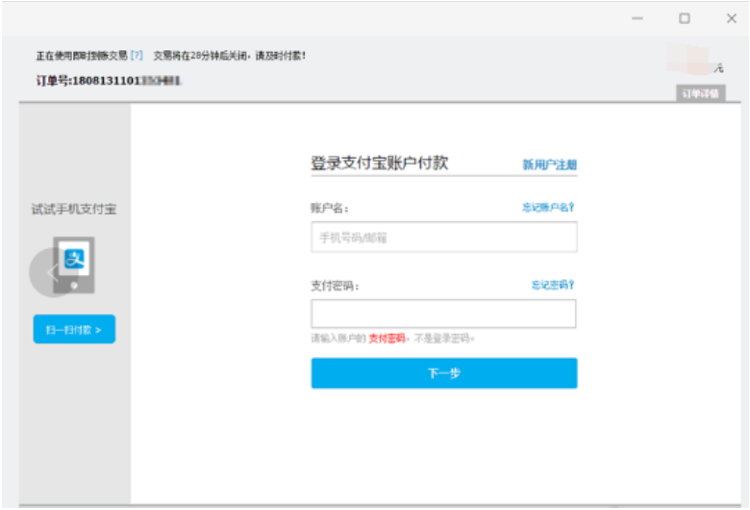Maximize the payment window

[x=685, y=18]
